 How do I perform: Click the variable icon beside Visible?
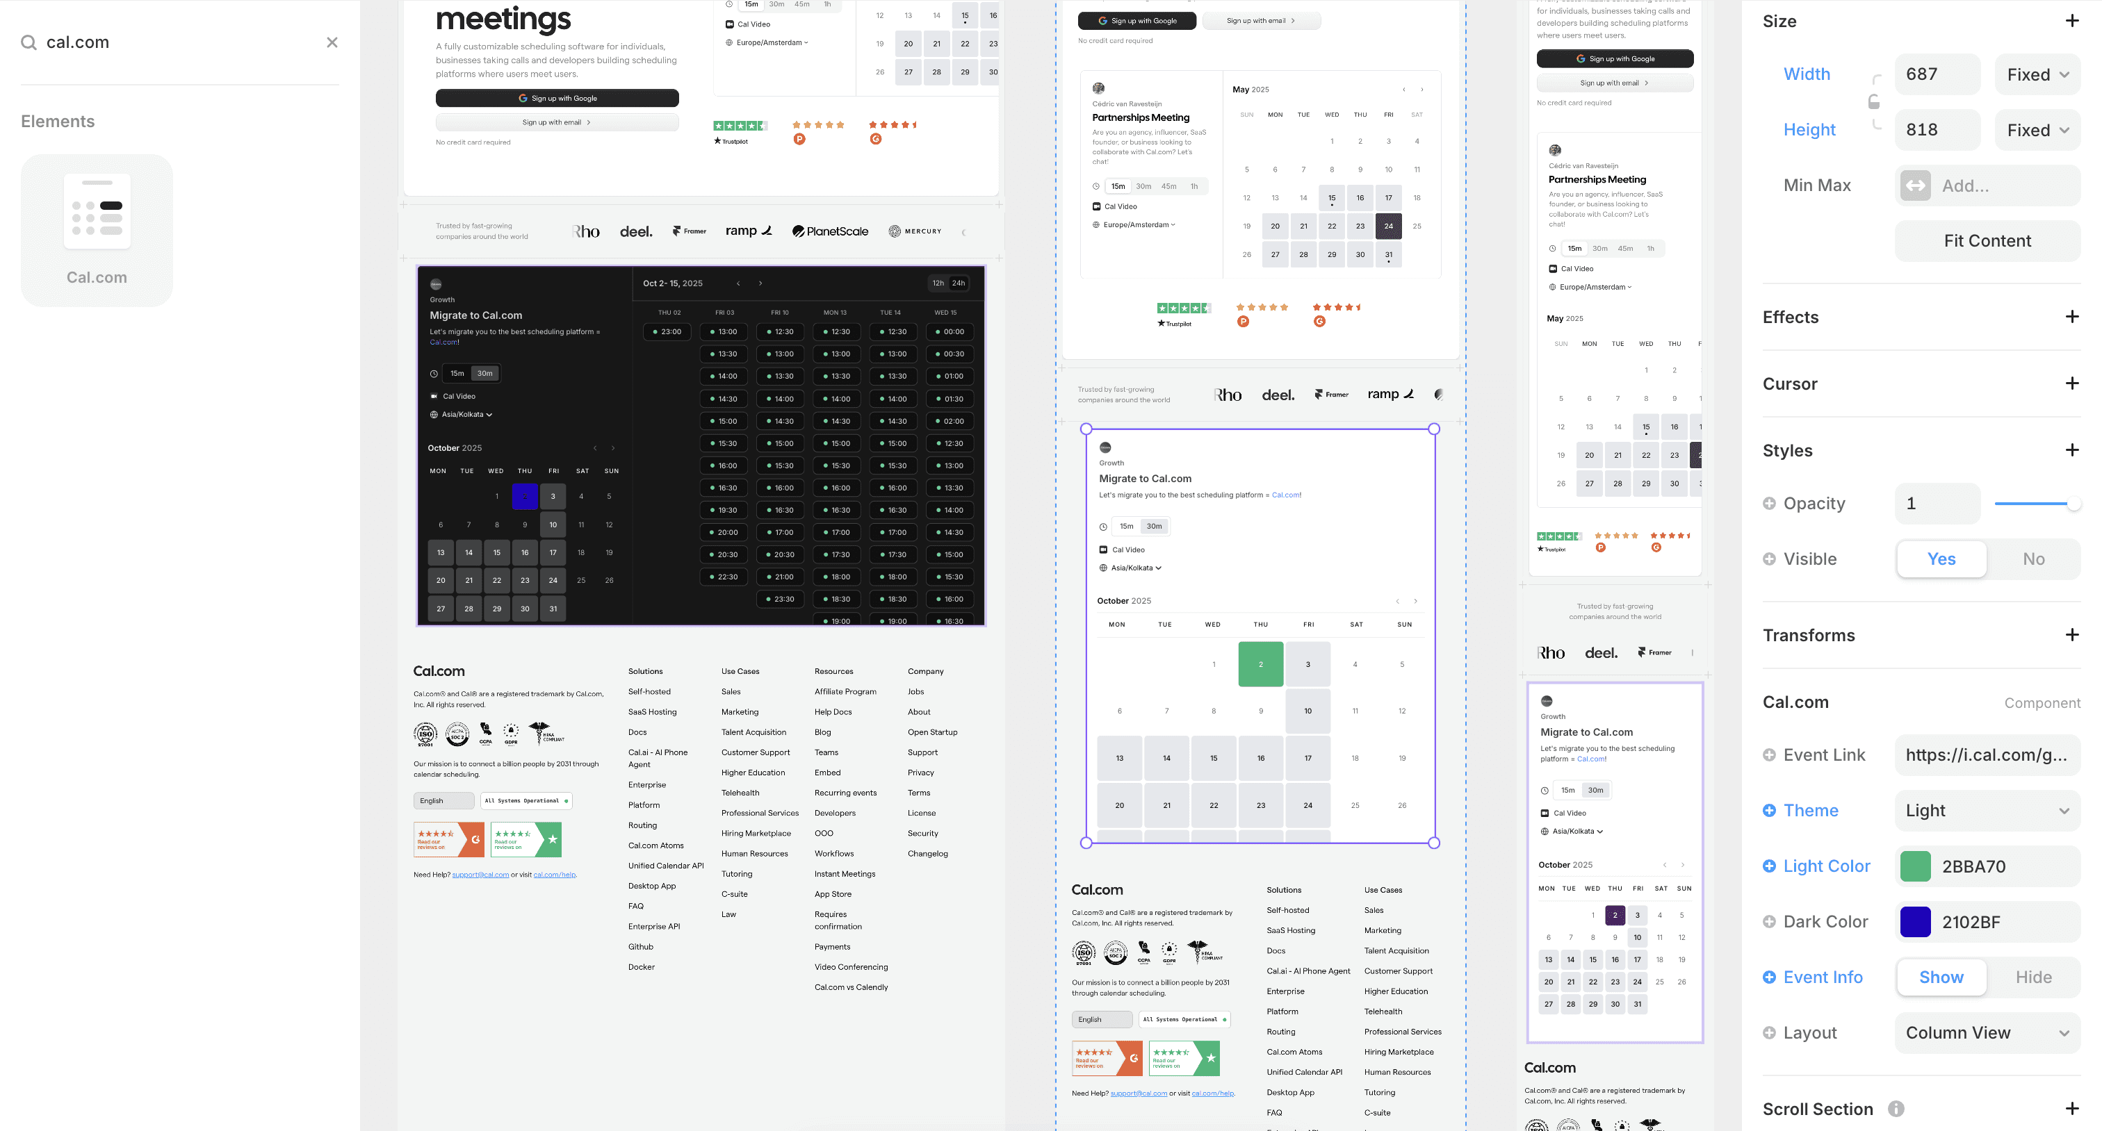(x=1769, y=559)
